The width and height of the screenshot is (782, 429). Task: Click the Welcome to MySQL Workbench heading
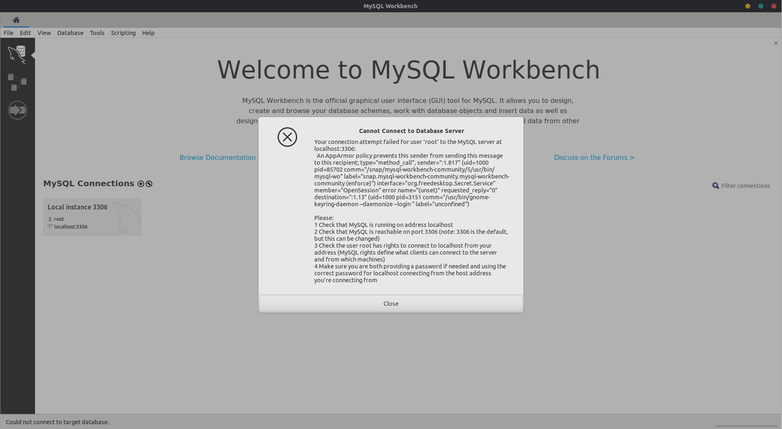point(408,70)
